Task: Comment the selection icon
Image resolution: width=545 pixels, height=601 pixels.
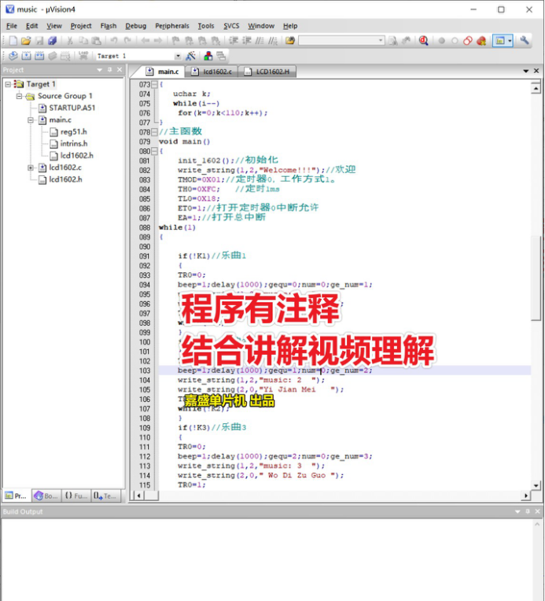Action: [x=260, y=41]
